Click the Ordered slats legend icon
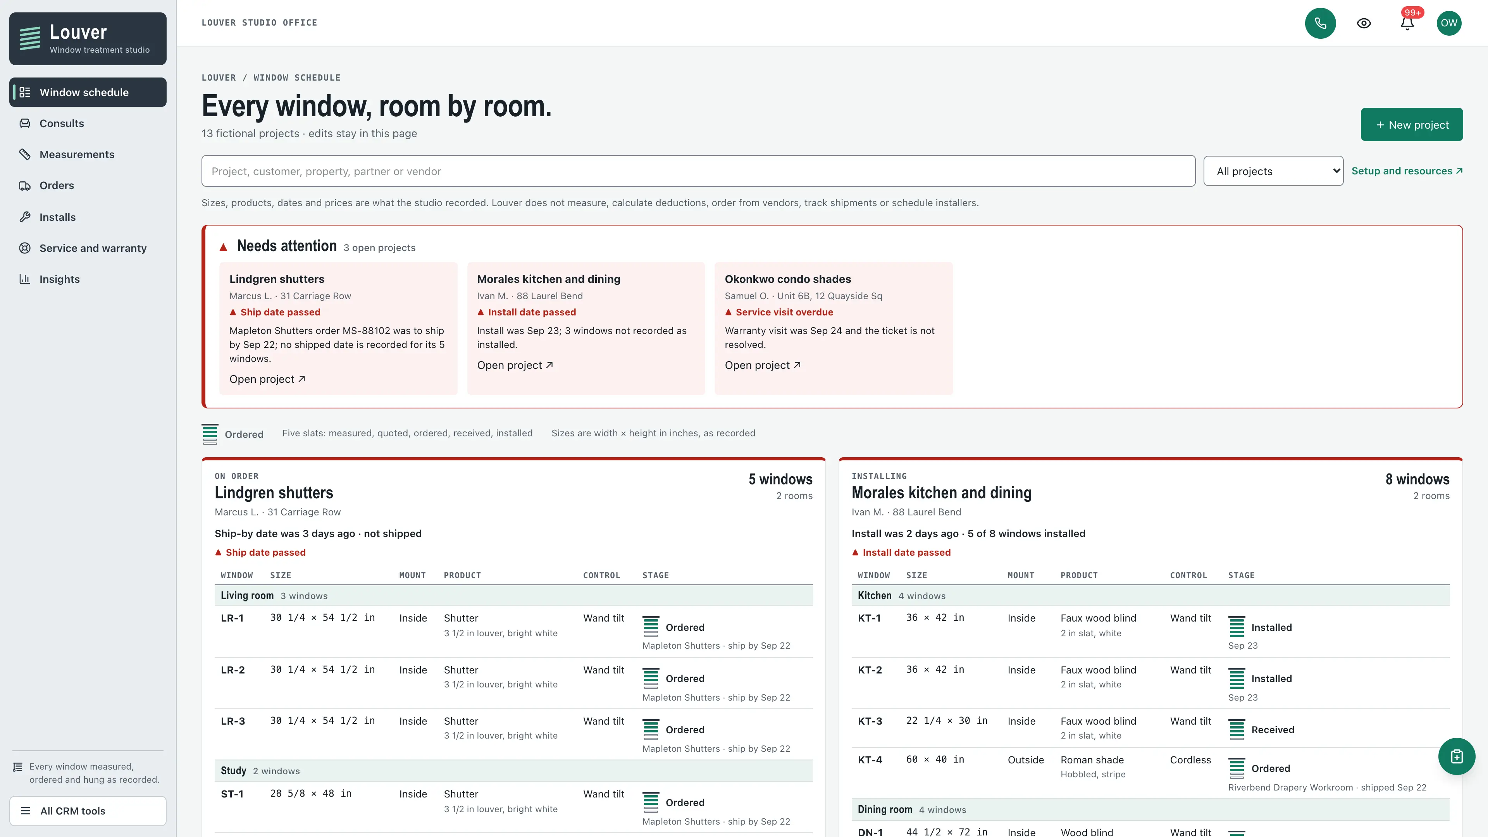The image size is (1488, 837). click(x=210, y=434)
